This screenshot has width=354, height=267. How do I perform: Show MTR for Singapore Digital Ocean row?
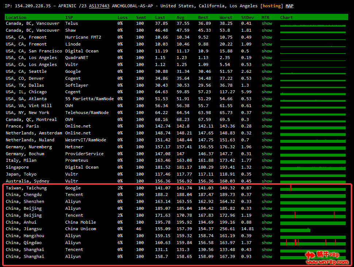267,167
